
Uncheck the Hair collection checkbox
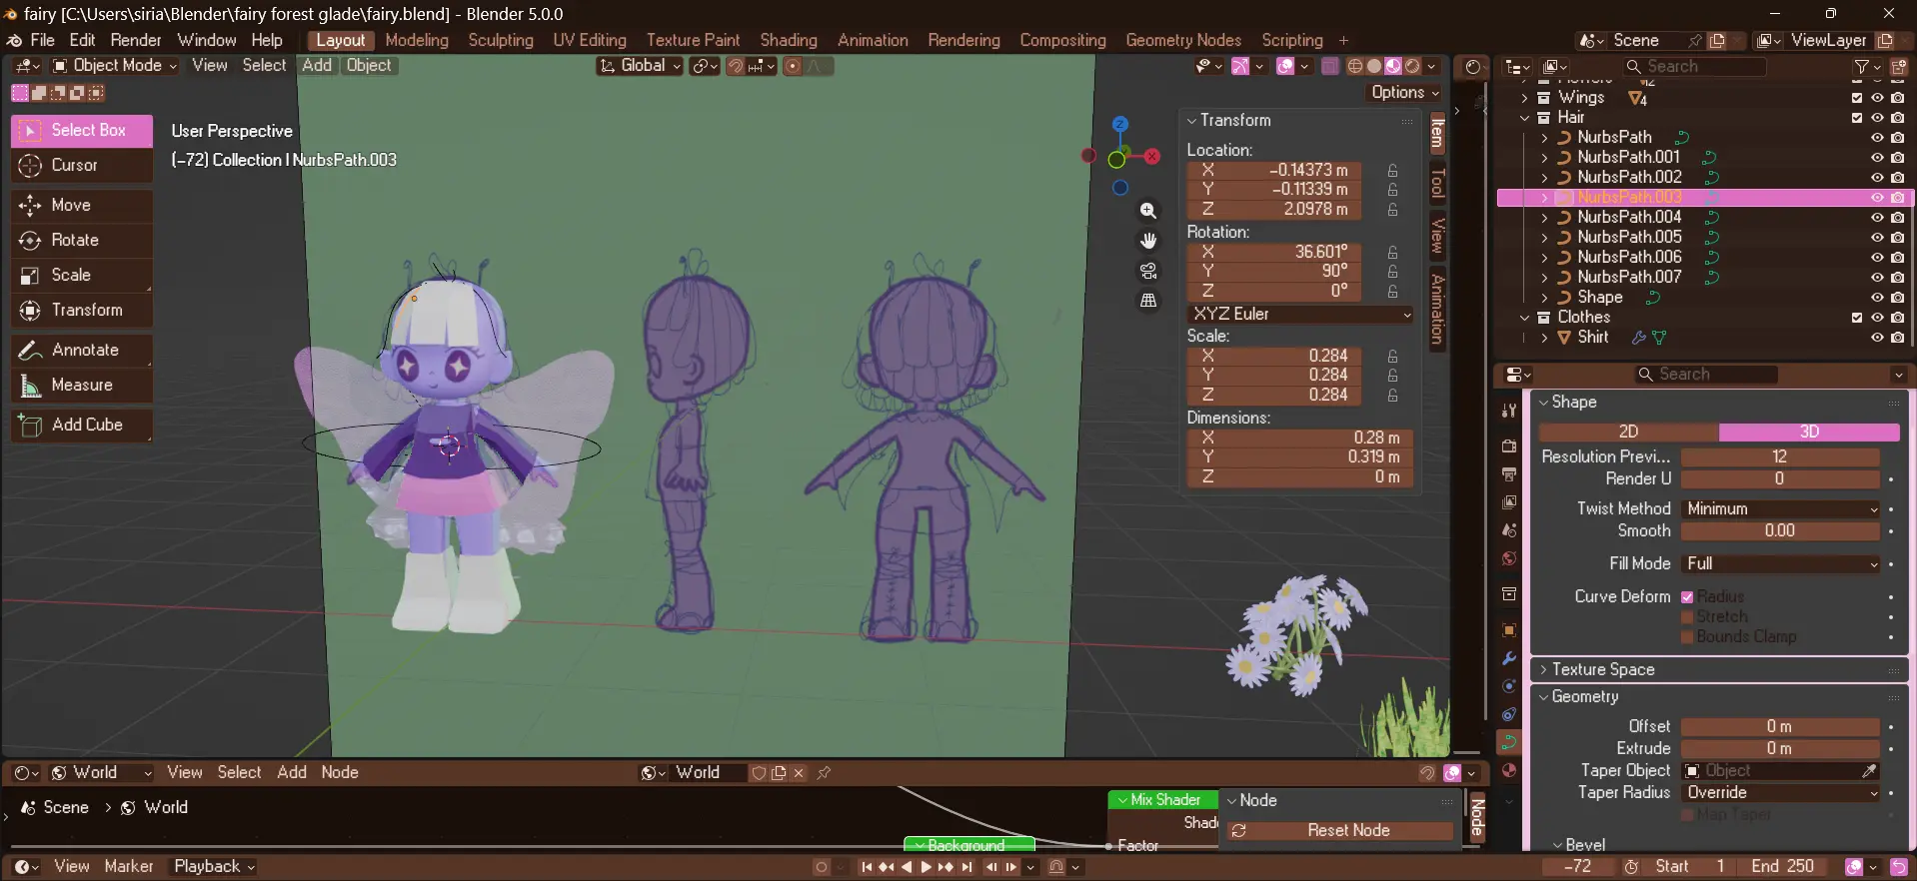point(1857,117)
